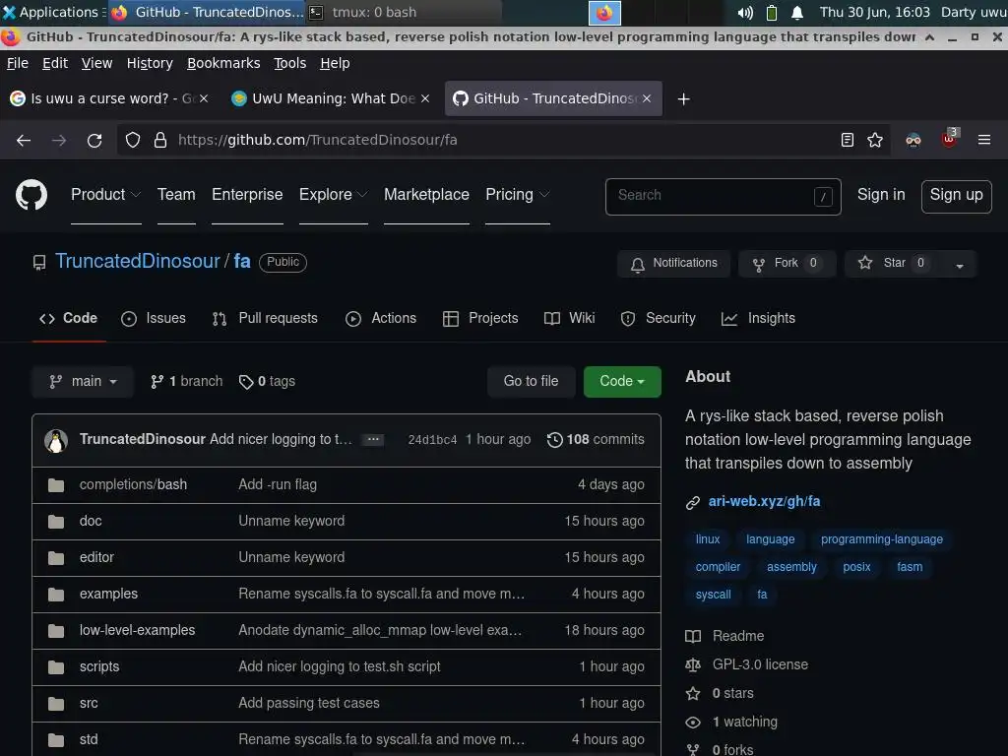Click the Firefox URL address bar

(501, 140)
